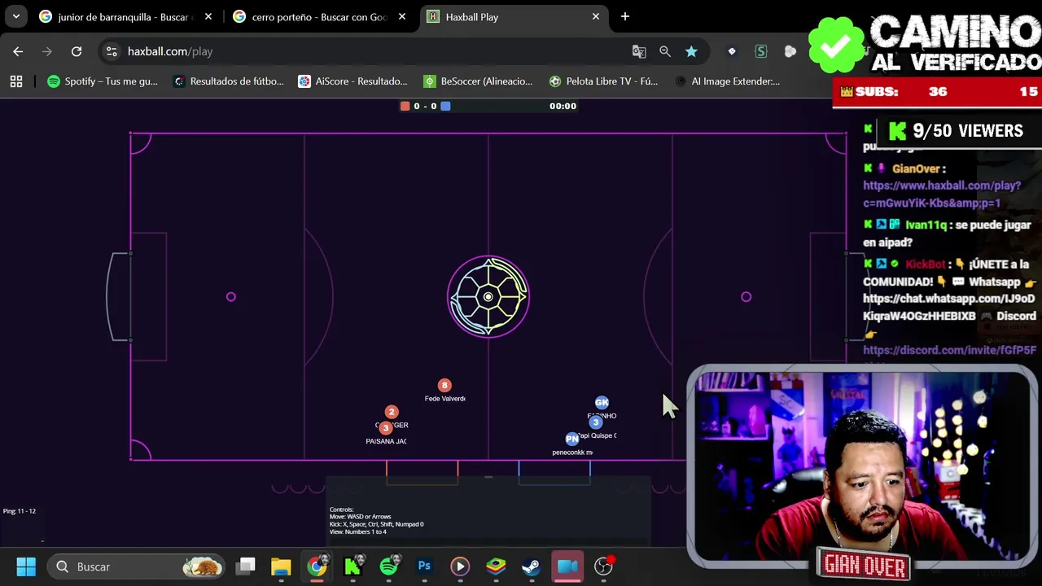The image size is (1042, 586).
Task: Open Task View on taskbar
Action: 247,566
